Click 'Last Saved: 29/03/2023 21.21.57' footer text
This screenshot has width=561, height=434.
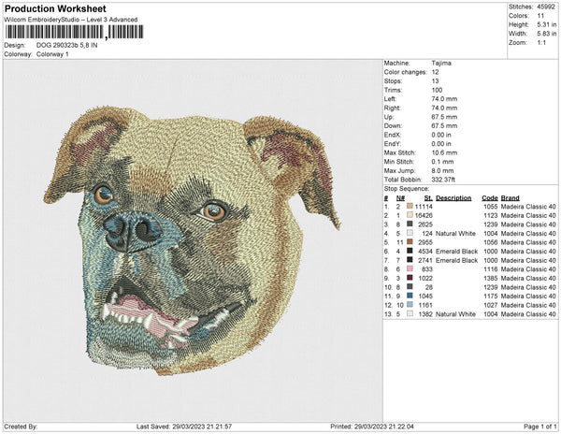coord(184,427)
